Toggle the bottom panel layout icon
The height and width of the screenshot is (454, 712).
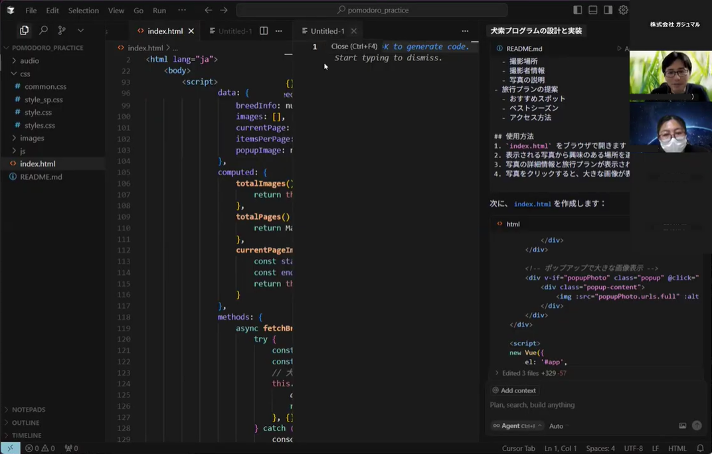[x=592, y=10]
